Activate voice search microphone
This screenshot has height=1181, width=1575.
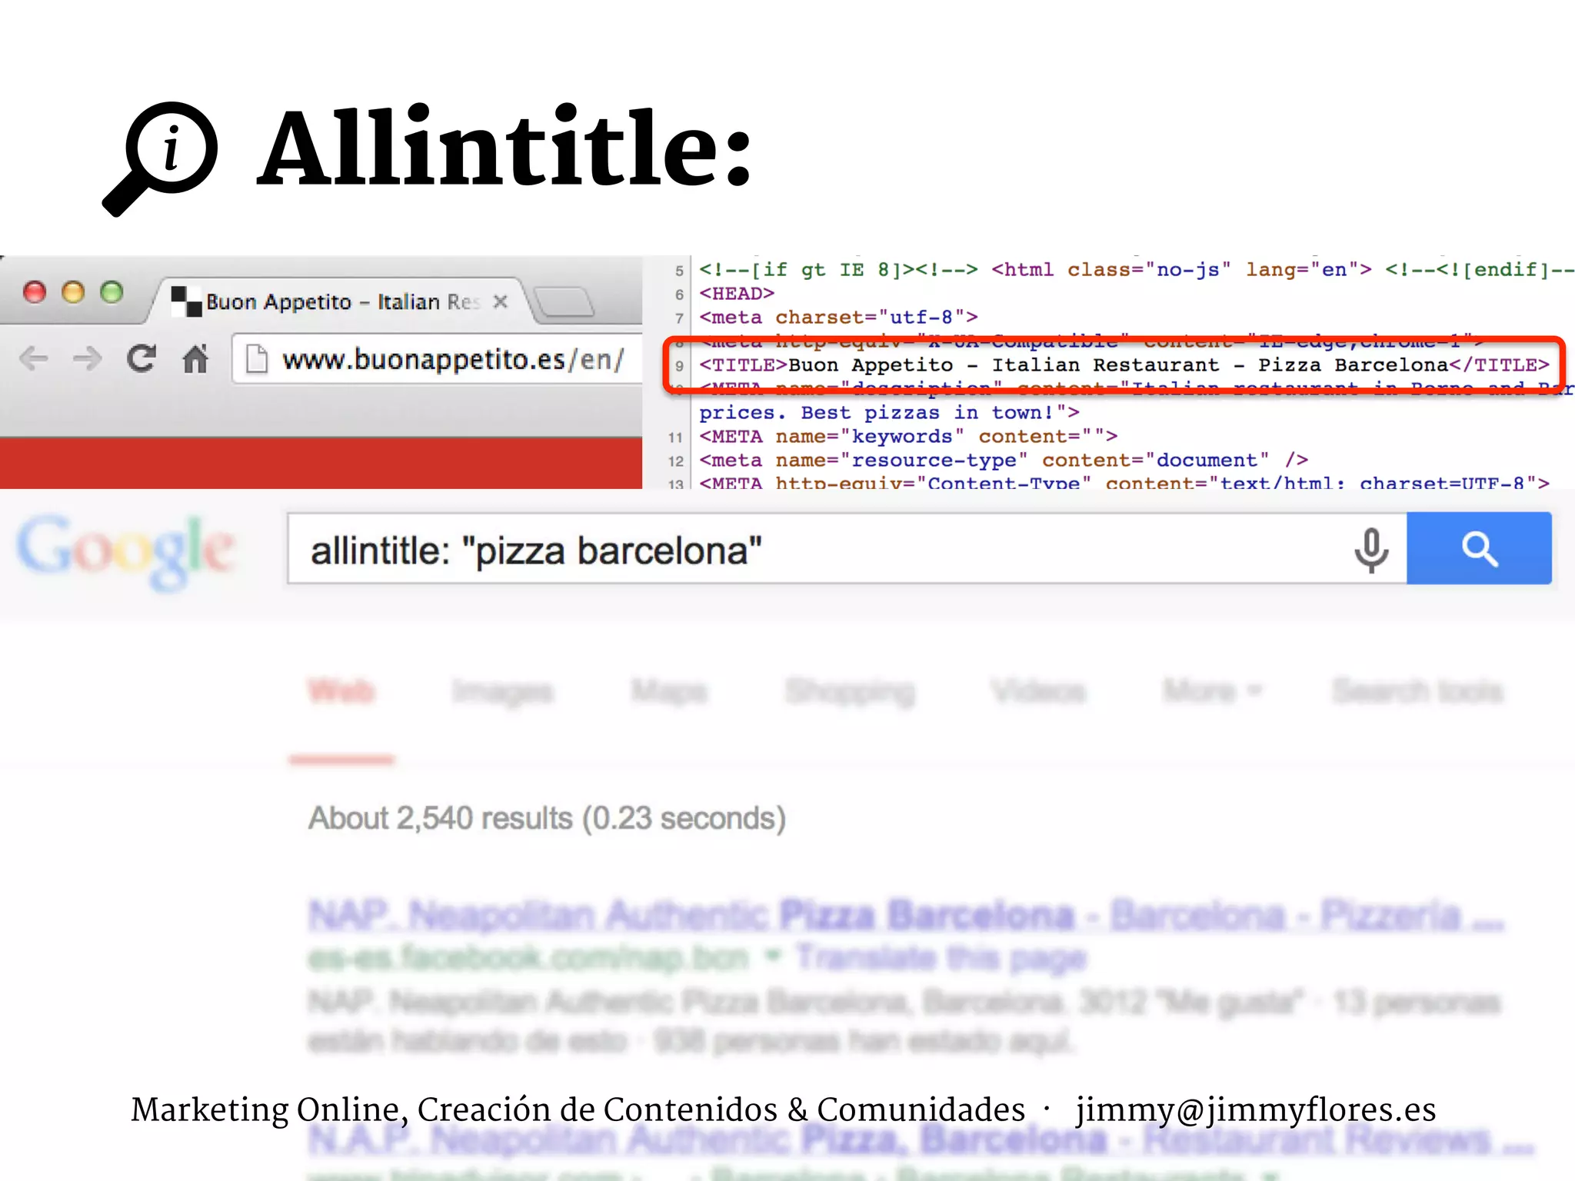point(1371,551)
